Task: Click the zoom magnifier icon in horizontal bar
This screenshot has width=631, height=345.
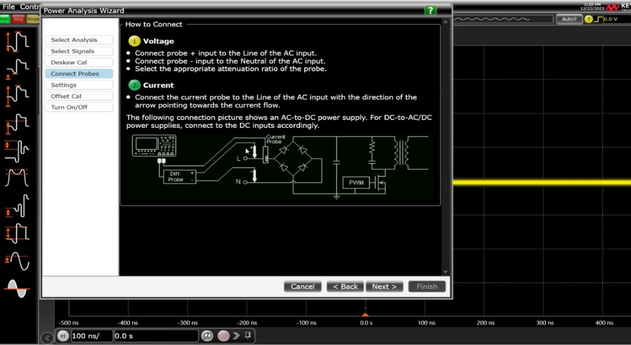Action: (x=207, y=336)
